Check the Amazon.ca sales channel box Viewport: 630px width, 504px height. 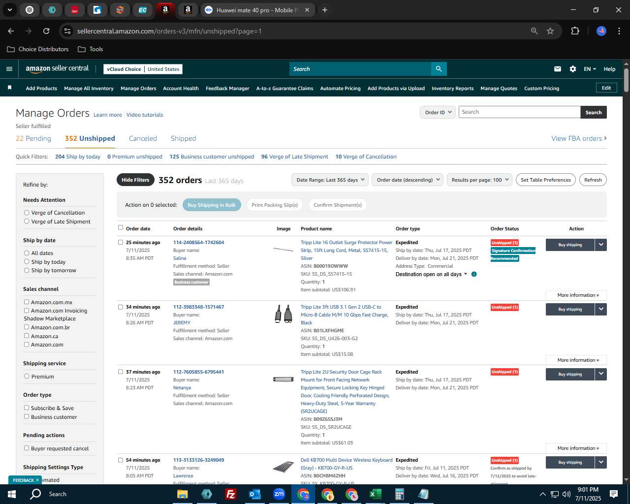click(x=27, y=336)
